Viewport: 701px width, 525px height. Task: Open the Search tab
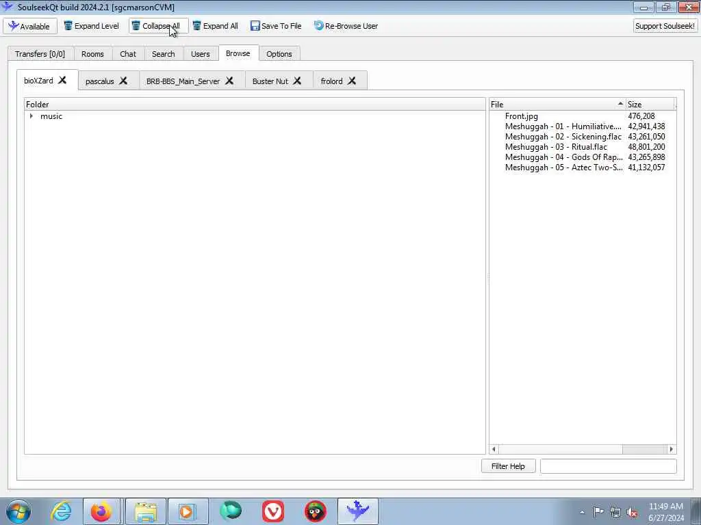pyautogui.click(x=163, y=54)
